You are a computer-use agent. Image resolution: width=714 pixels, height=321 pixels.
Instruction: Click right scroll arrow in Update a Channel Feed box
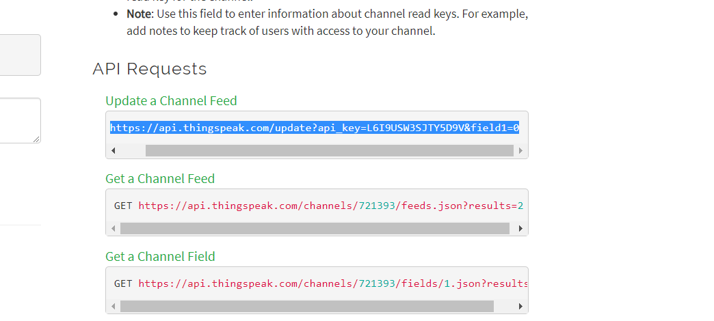click(x=520, y=150)
